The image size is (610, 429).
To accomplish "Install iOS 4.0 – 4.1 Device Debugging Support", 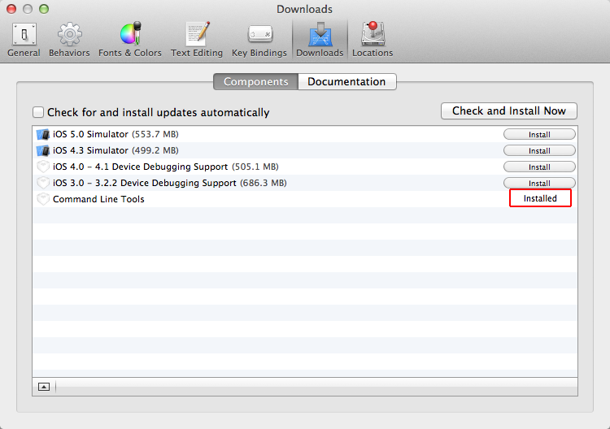I will coord(539,167).
